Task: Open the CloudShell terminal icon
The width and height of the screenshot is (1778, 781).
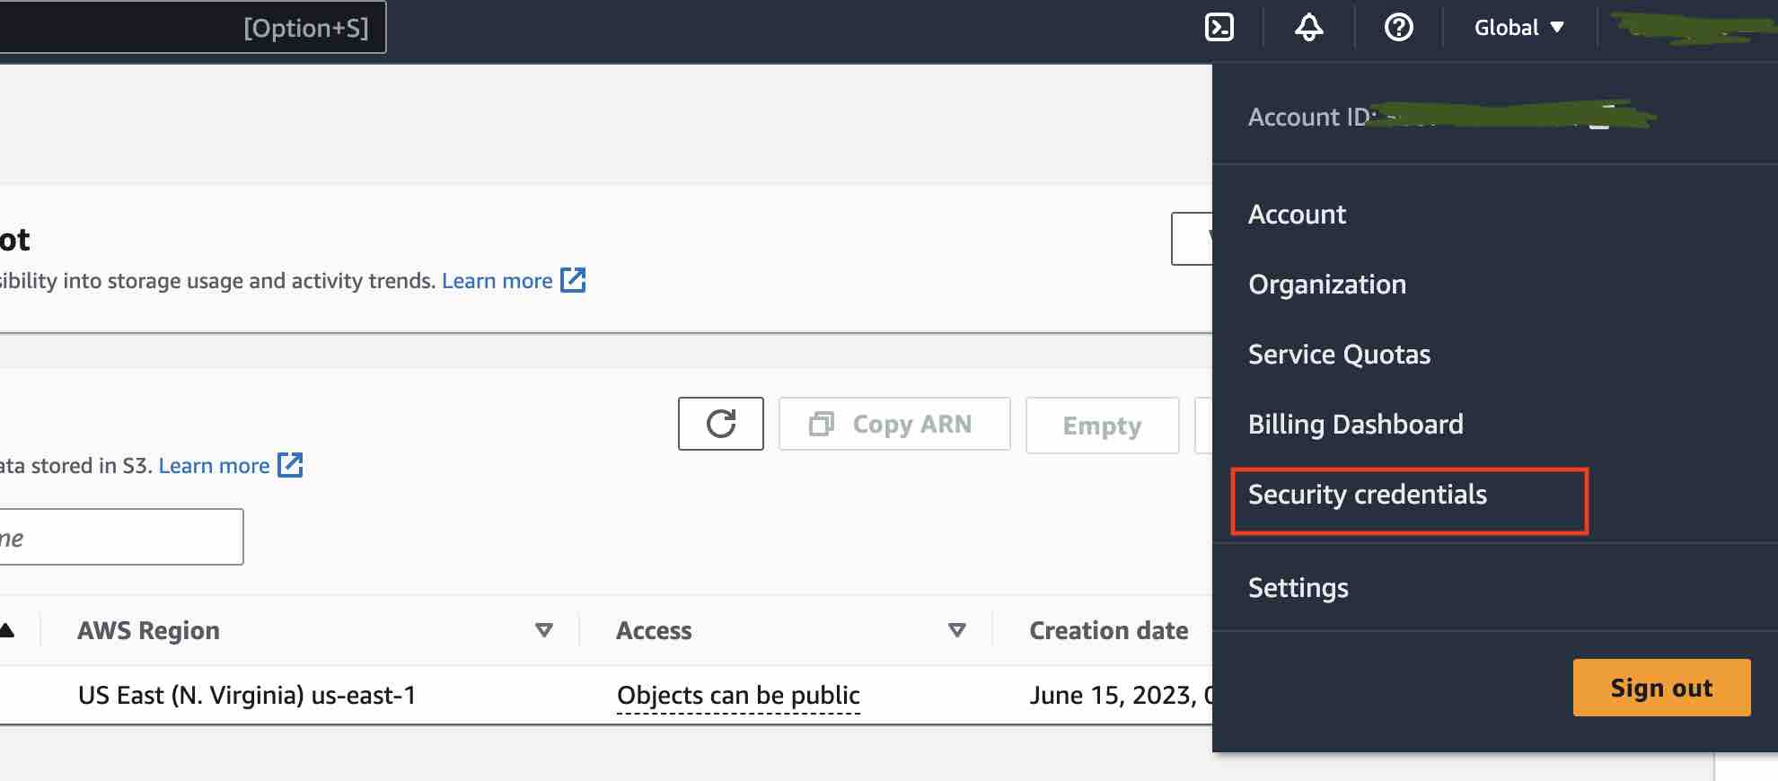Action: (1219, 28)
